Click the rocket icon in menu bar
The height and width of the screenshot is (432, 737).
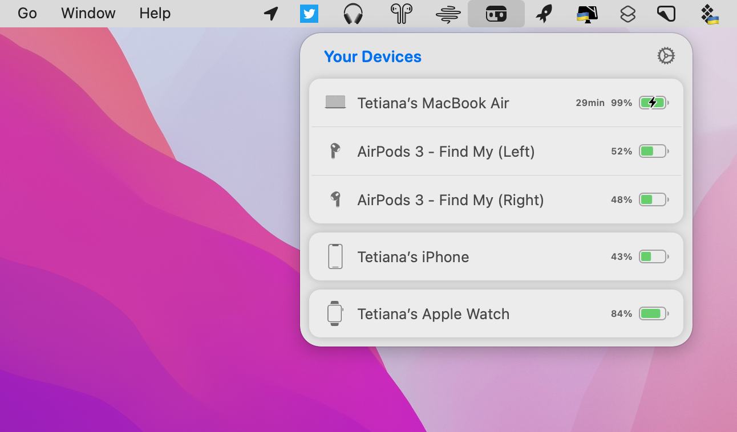(544, 13)
